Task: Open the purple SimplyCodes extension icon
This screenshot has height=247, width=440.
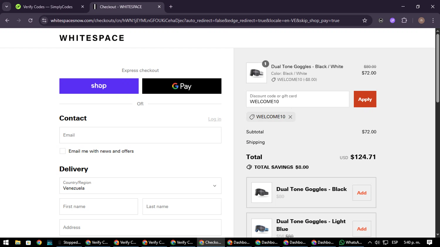Action: click(392, 21)
